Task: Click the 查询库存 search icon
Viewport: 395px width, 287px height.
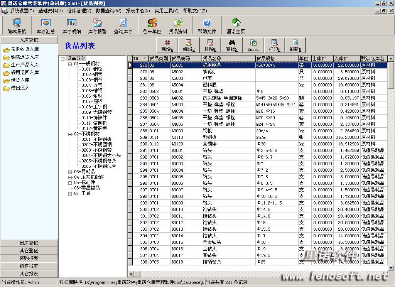Action: [x=123, y=26]
